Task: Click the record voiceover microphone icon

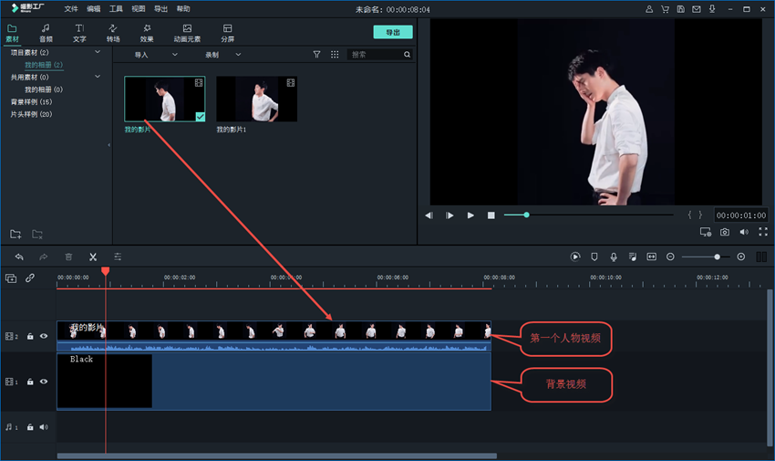Action: pyautogui.click(x=614, y=257)
